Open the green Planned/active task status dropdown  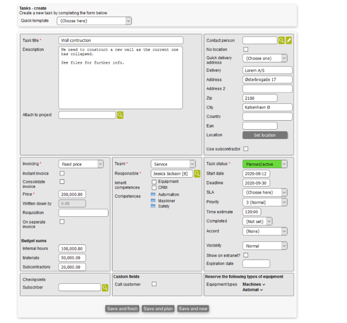coord(265,164)
